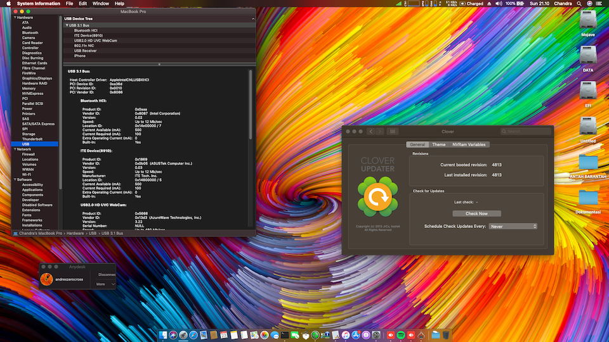Open Spotify in the dock
This screenshot has height=342, width=609.
[x=401, y=334]
